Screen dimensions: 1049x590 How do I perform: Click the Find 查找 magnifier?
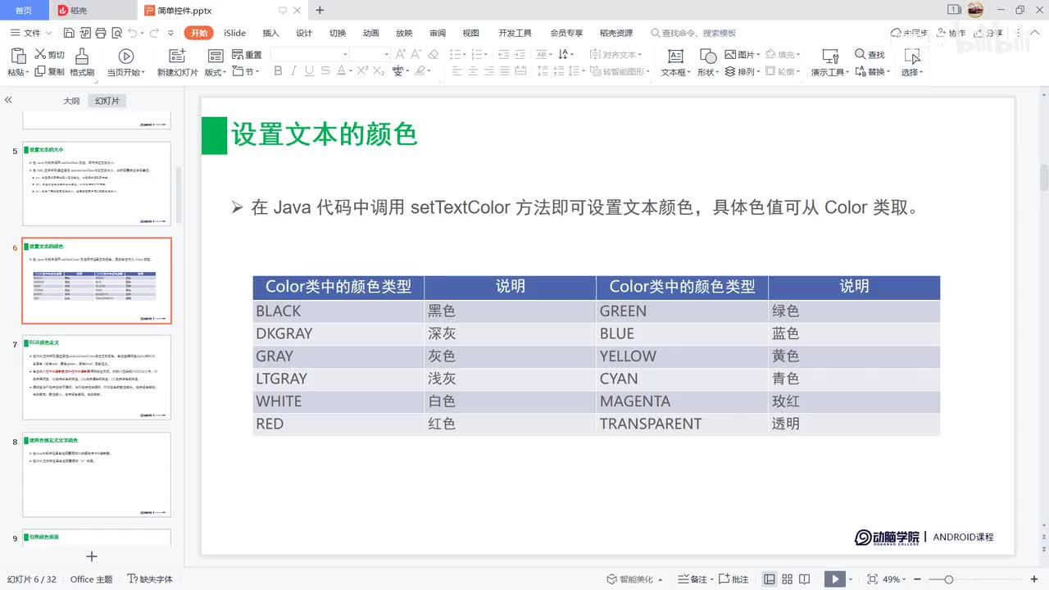tap(870, 54)
